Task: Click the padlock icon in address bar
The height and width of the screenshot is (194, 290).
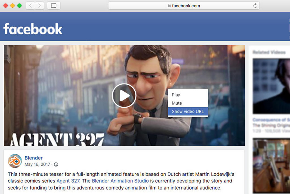Action: pos(169,6)
